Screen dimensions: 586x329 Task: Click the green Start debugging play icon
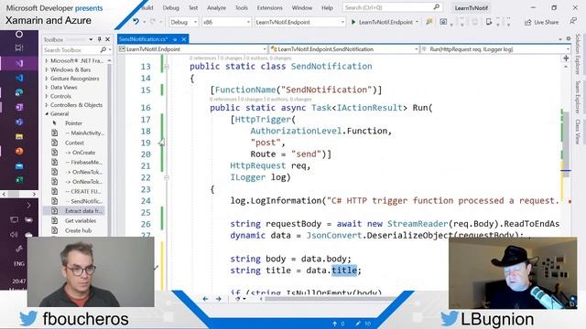point(353,22)
